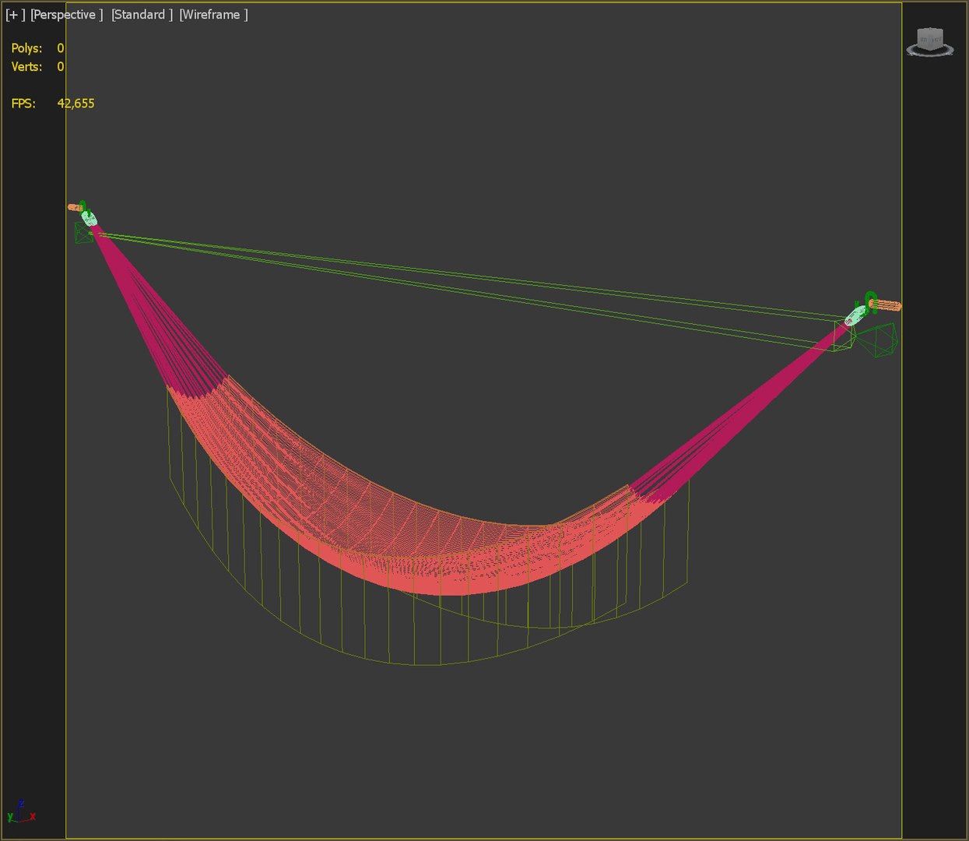This screenshot has height=841, width=969.
Task: Click the XYZ axis tripod gizmo
Action: pyautogui.click(x=20, y=811)
